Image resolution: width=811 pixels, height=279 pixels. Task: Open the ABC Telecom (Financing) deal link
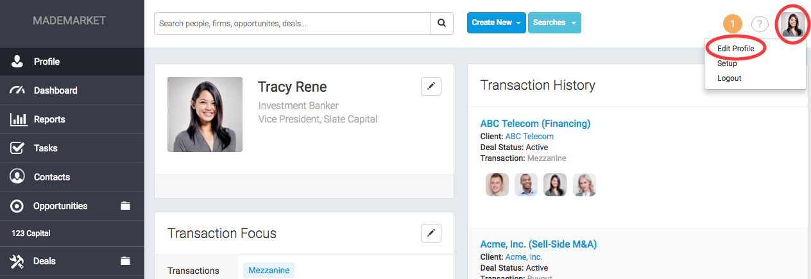[x=535, y=124]
